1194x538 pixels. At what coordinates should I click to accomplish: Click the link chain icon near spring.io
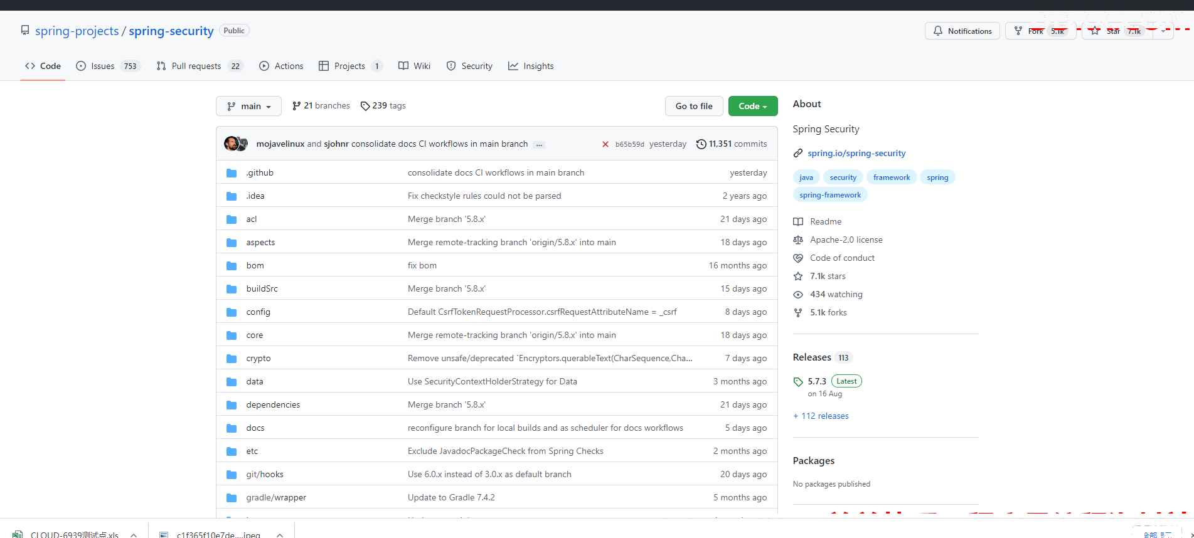tap(798, 153)
